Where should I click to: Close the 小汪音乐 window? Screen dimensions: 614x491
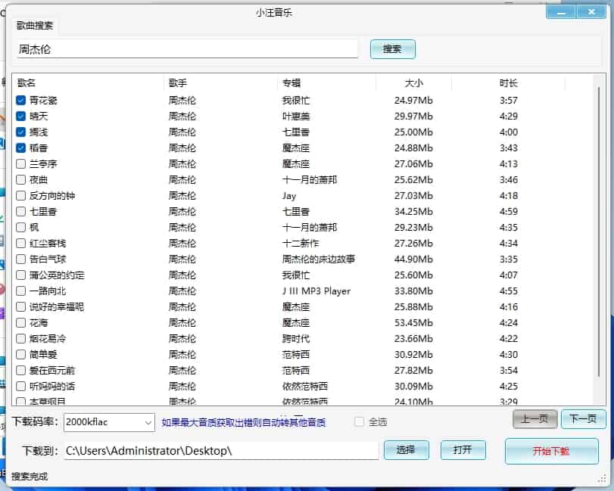[x=591, y=12]
